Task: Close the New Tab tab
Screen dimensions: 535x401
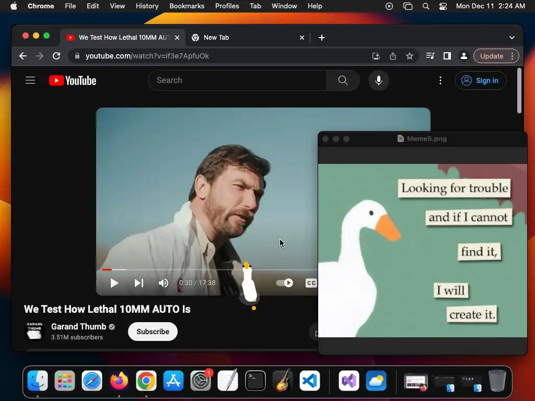Action: [x=301, y=38]
